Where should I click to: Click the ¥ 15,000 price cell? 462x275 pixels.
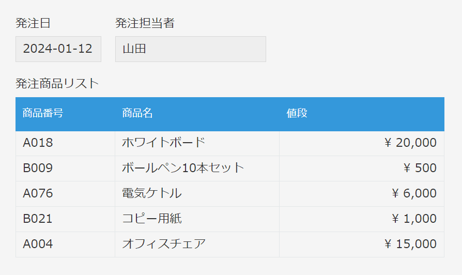click(362, 245)
